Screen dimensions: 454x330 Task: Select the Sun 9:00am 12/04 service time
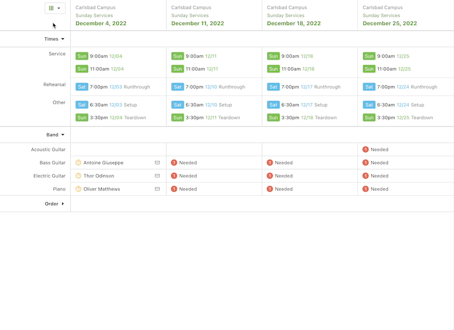[99, 56]
